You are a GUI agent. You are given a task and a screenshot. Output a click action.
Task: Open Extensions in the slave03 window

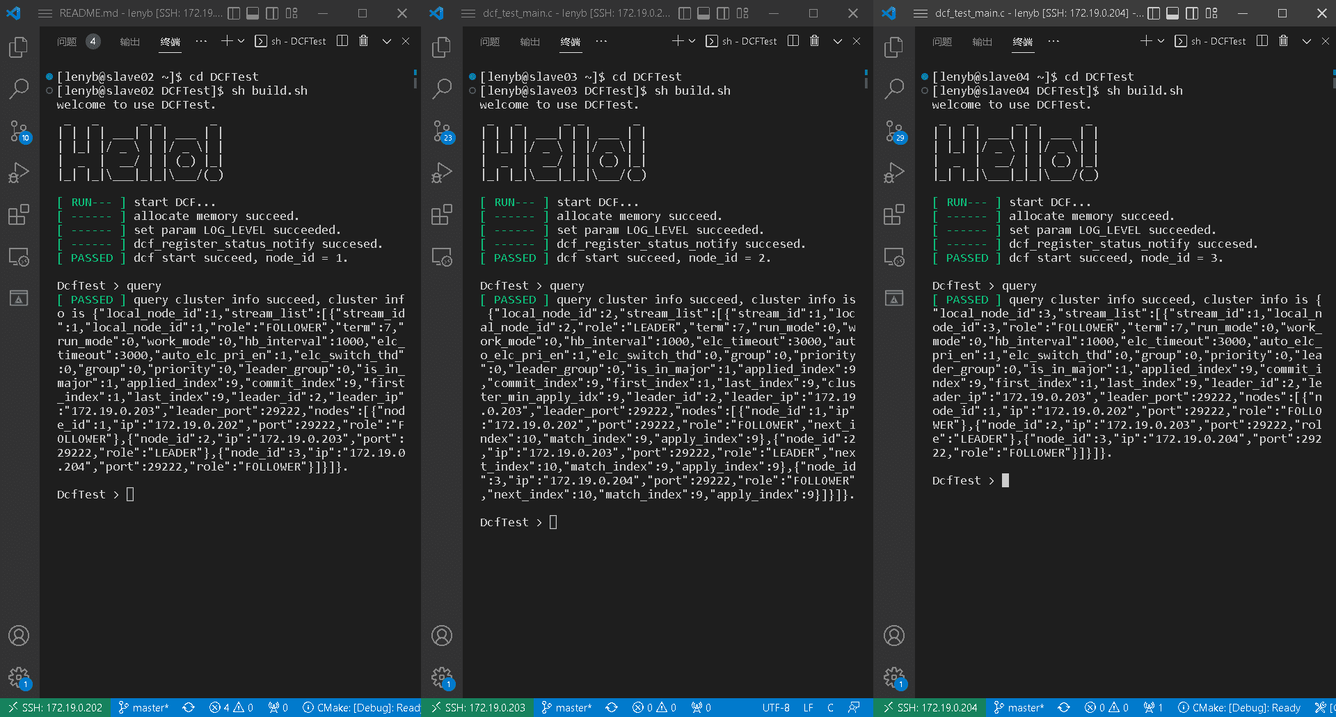[x=442, y=214]
